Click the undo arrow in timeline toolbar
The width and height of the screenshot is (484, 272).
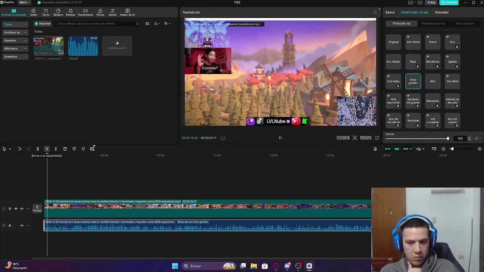coord(20,149)
